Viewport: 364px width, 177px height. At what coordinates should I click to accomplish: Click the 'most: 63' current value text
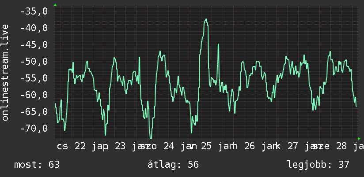37,165
